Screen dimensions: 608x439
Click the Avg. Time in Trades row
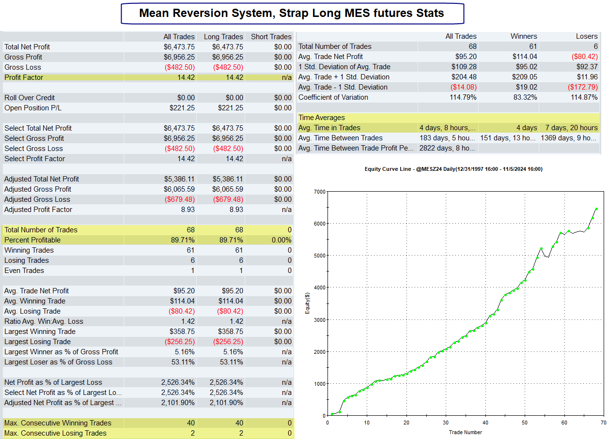(x=448, y=128)
